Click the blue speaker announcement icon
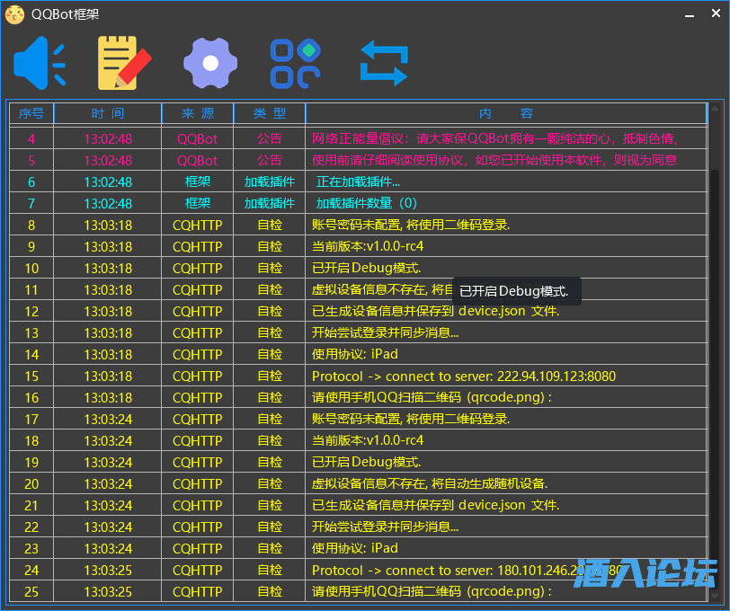Screen dimensions: 730x611 [x=40, y=63]
